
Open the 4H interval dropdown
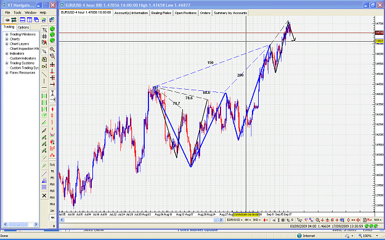[x=248, y=220]
